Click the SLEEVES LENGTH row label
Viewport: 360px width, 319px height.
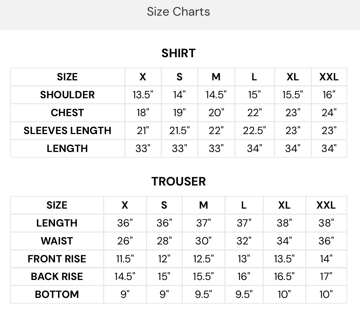click(x=67, y=131)
